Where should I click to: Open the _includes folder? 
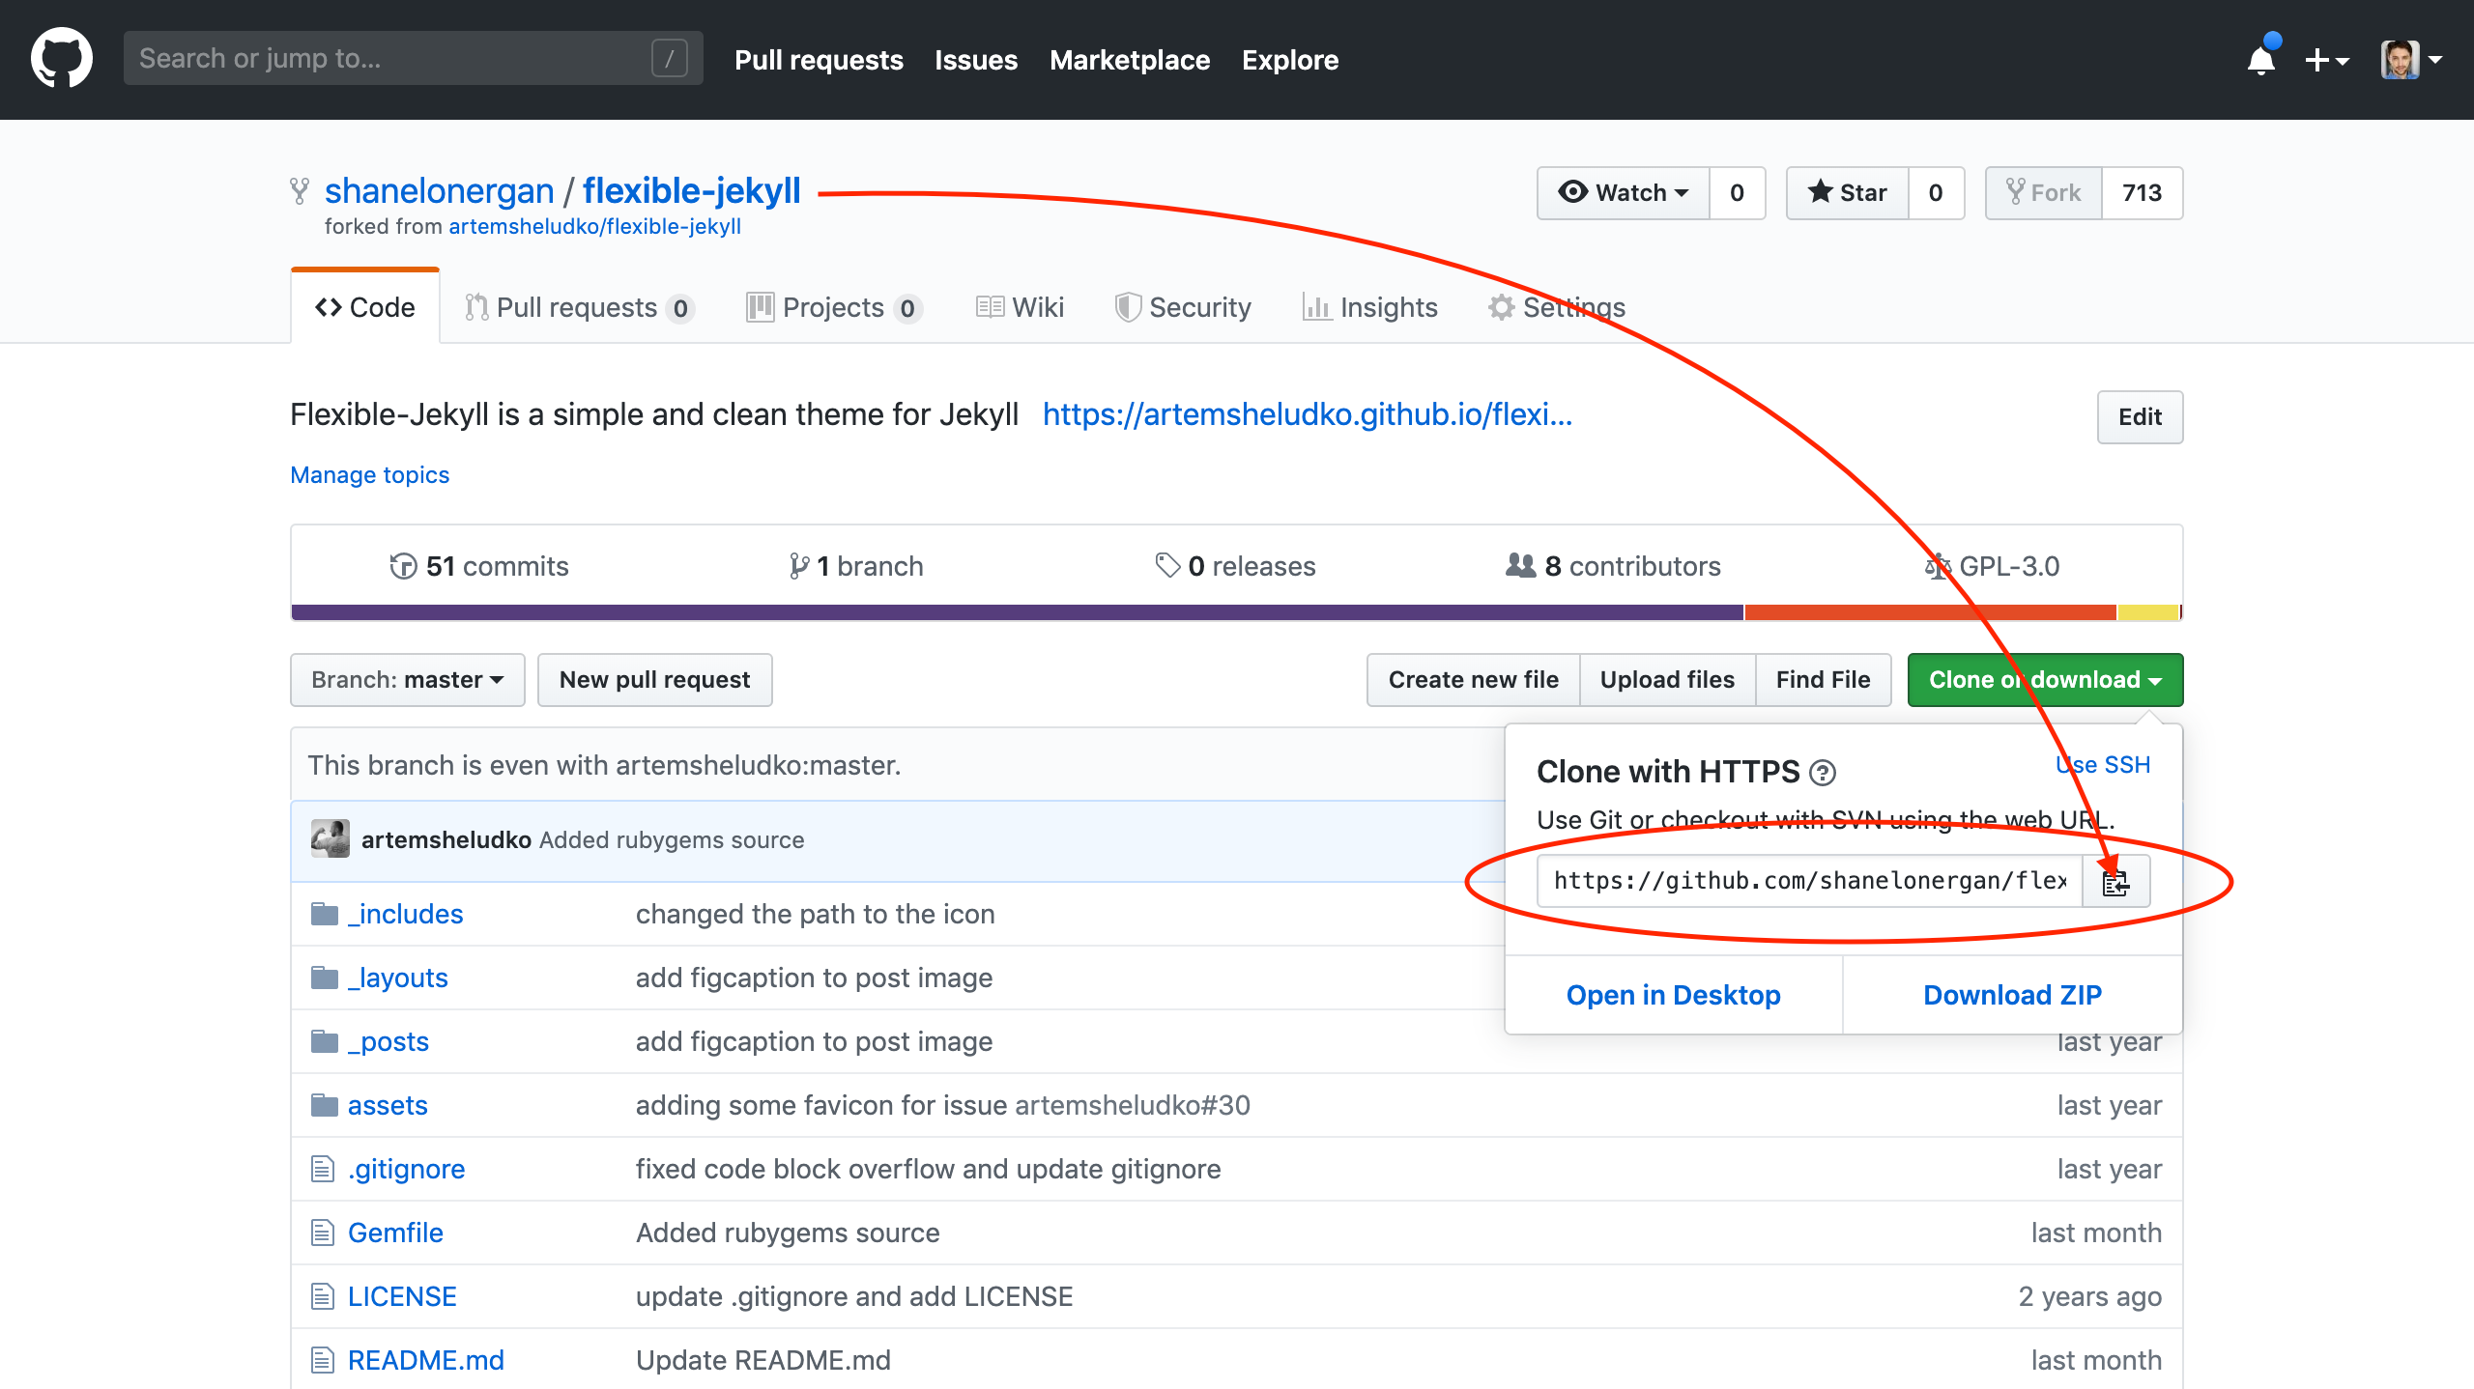click(x=405, y=913)
